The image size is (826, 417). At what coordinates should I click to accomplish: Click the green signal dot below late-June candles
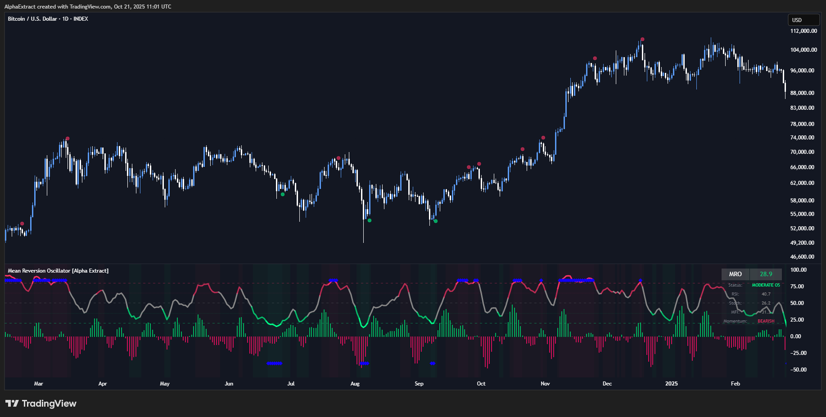[283, 194]
